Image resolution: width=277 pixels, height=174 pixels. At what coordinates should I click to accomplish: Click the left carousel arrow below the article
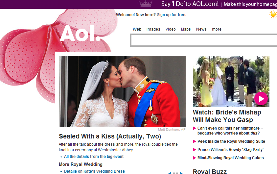pos(169,173)
